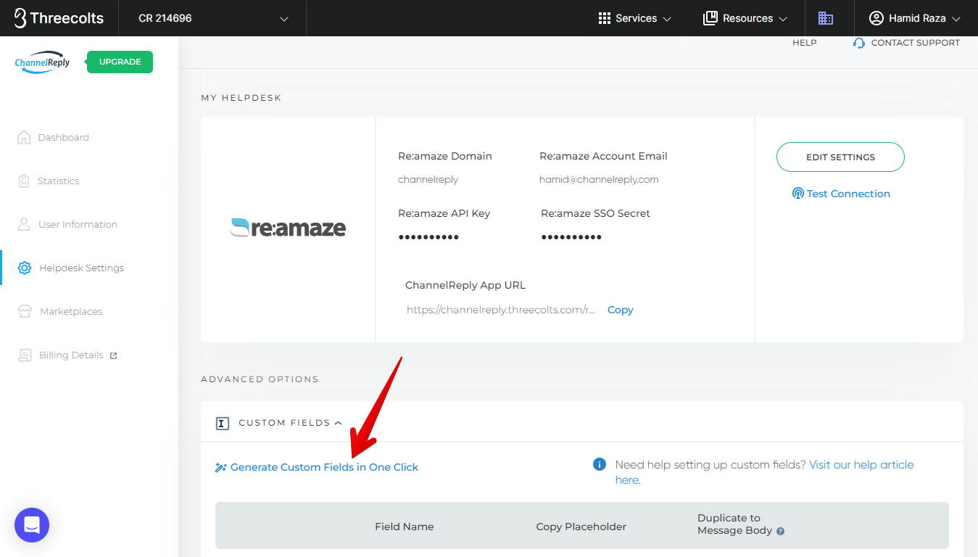Click CONTACT SUPPORT

tap(906, 43)
